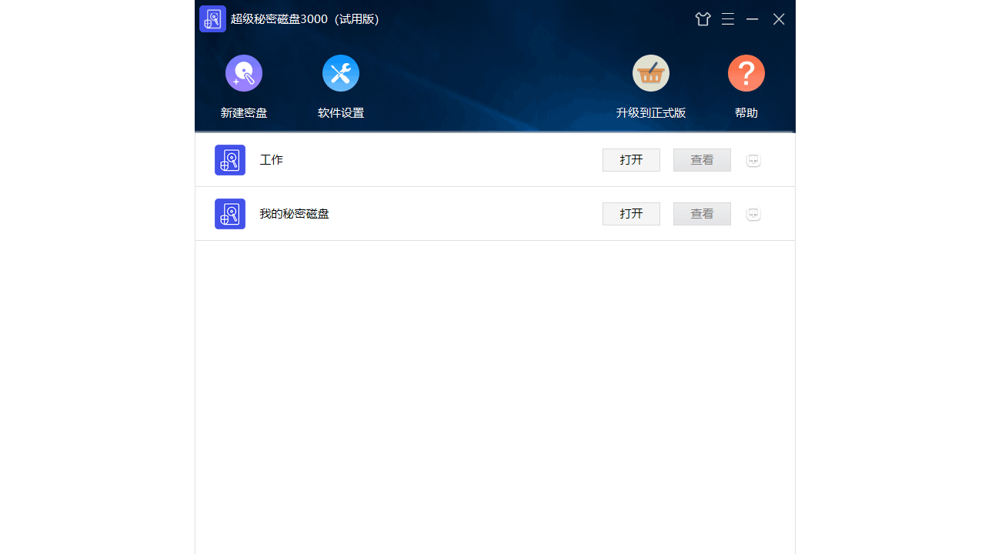Click the app logo in title bar
This screenshot has width=985, height=554.
click(212, 19)
